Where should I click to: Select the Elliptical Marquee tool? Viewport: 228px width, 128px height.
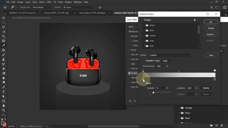tap(4, 22)
